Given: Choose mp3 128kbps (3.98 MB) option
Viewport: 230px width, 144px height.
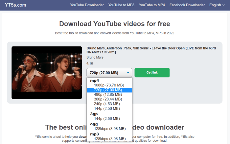Looking at the screenshot, I should point(109,139).
